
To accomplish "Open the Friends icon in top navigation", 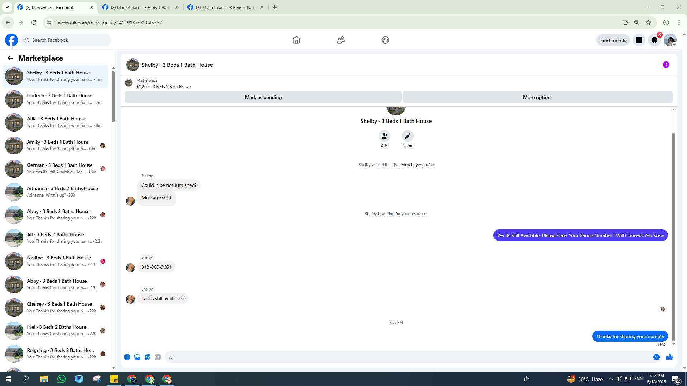I will click(341, 40).
